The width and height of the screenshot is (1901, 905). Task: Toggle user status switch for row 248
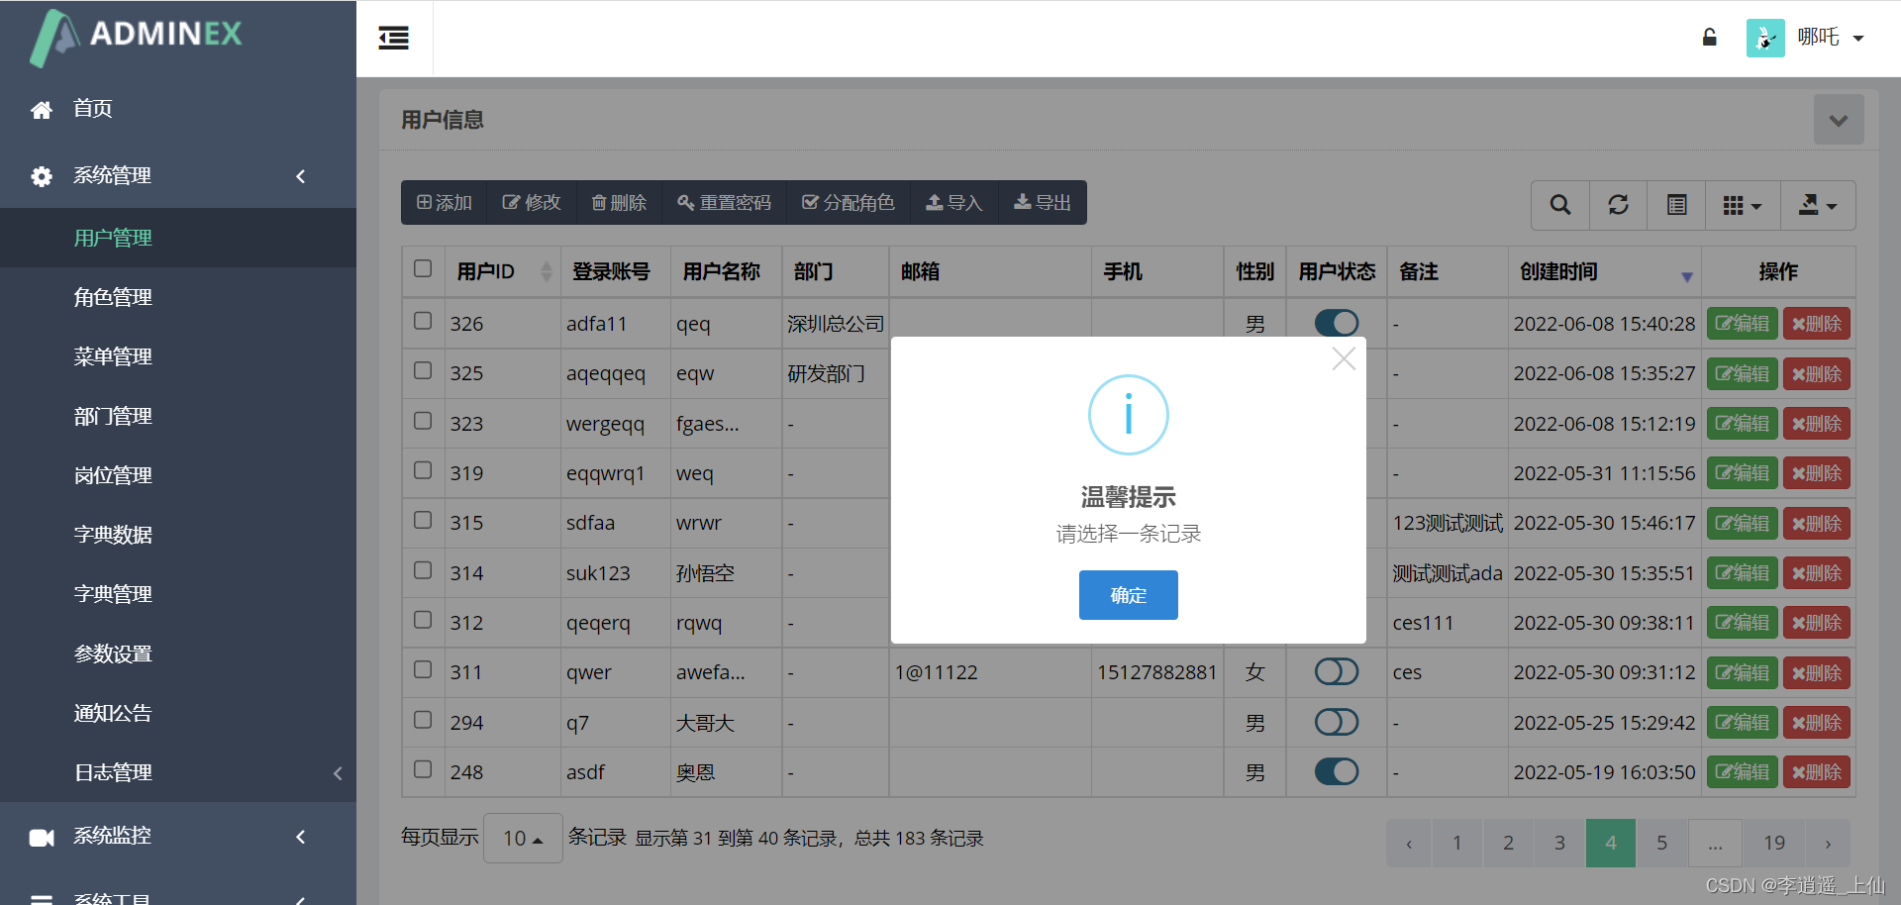[x=1337, y=771]
